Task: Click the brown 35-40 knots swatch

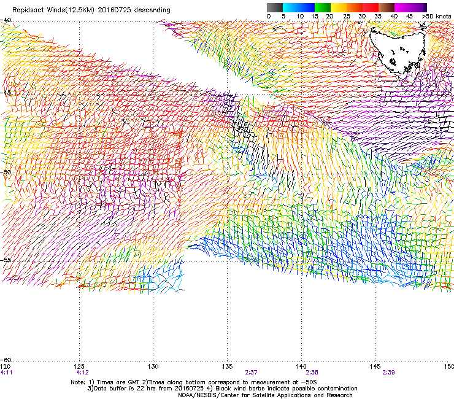Action: [387, 7]
